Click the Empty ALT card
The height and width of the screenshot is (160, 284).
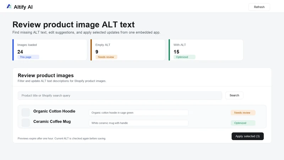click(128, 50)
